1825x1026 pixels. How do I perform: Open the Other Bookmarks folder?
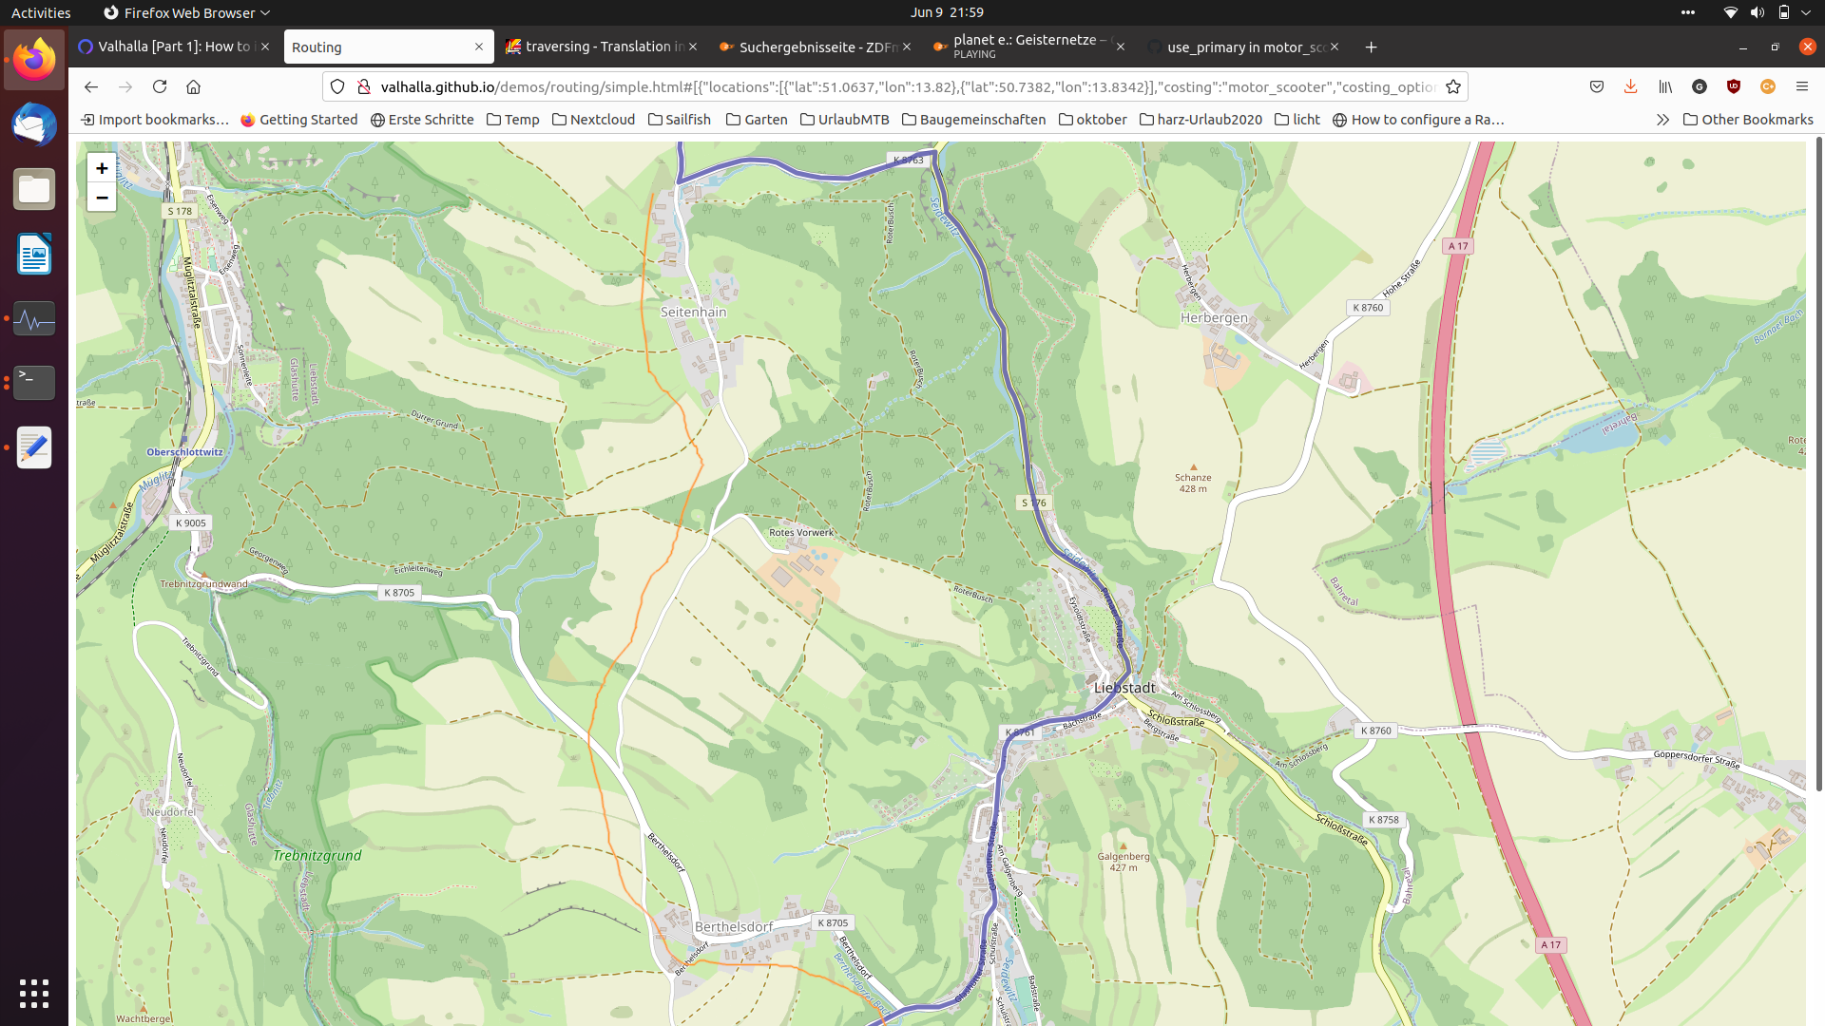1747,120
